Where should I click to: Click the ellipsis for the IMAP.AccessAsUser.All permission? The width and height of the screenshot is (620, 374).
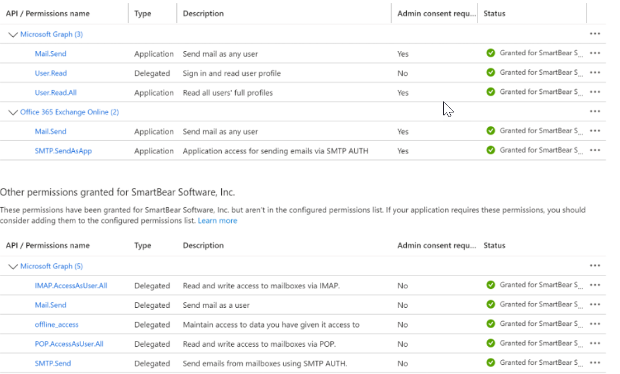click(595, 285)
